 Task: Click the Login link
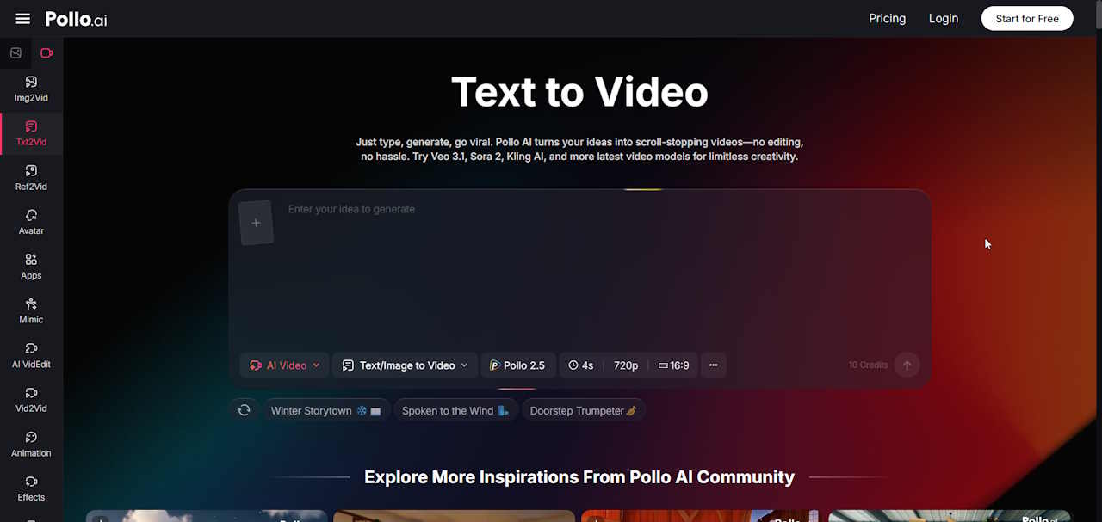tap(943, 19)
